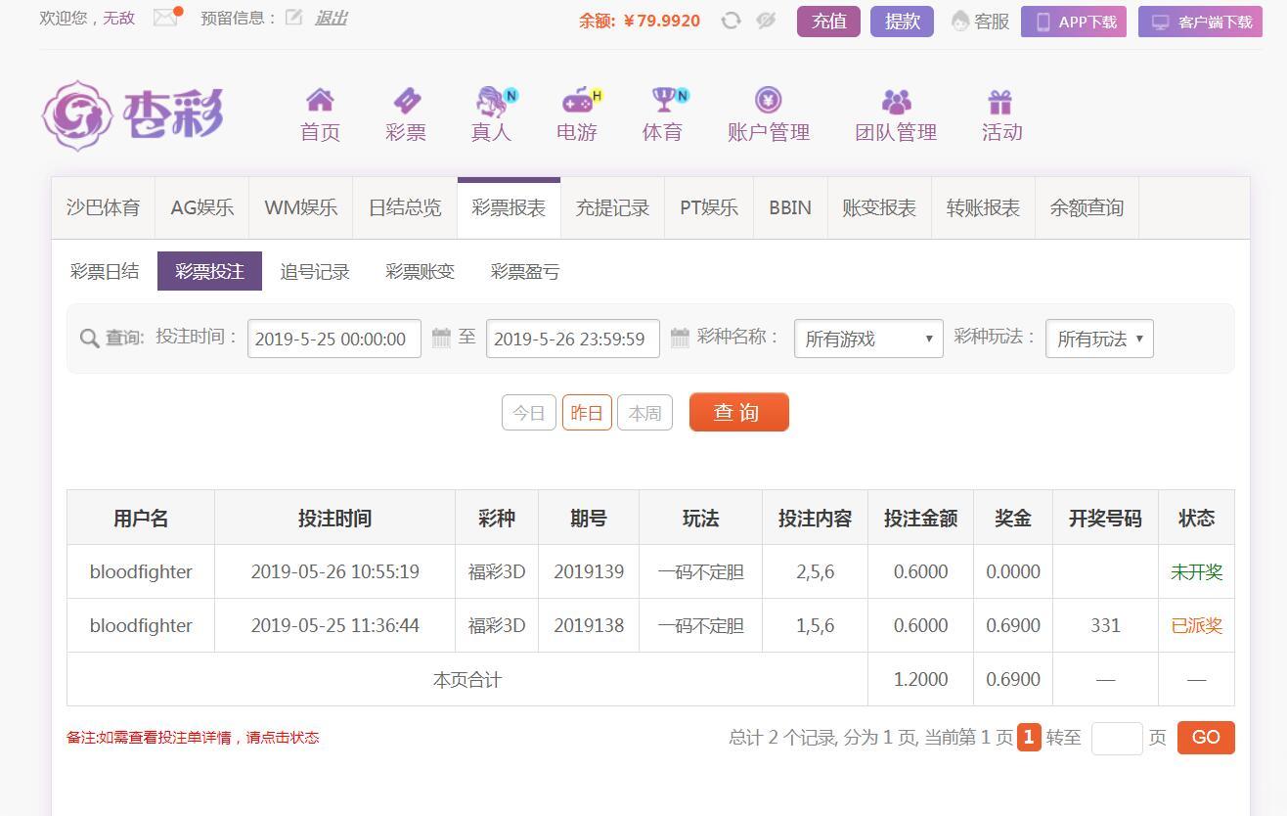Select the 本周 quick date filter
Viewport: 1287px width, 816px height.
(644, 413)
